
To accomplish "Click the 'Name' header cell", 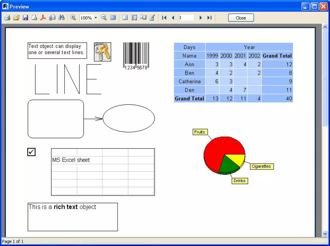I will coord(189,56).
